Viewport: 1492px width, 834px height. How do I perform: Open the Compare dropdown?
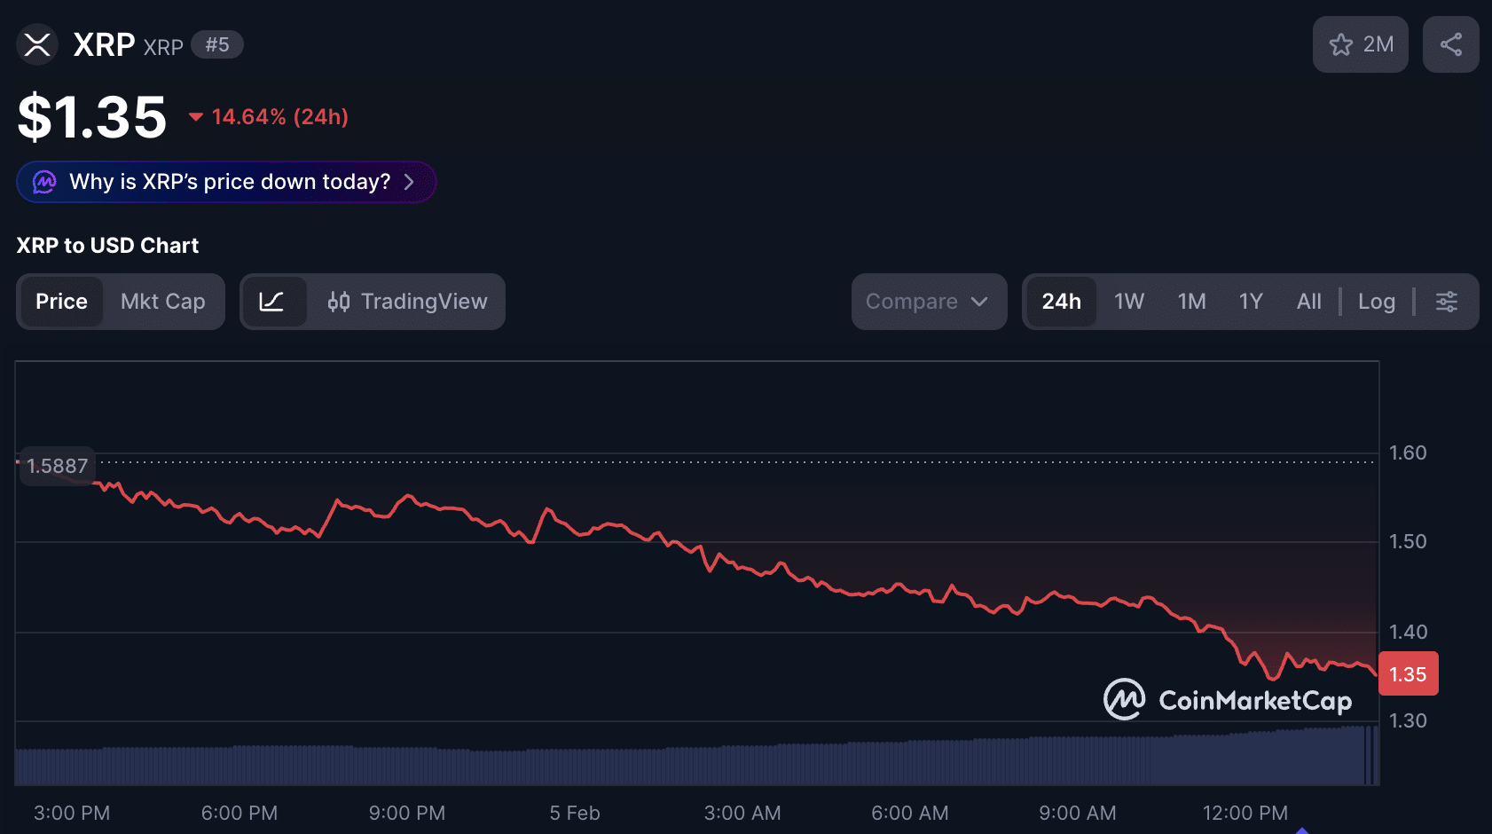[928, 302]
